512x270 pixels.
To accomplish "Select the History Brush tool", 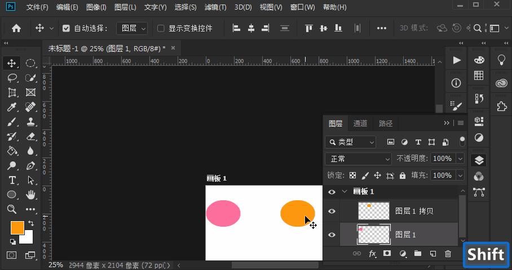I will [12, 137].
